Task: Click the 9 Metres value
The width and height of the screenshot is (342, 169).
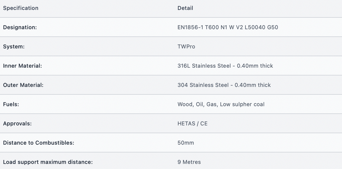Action: click(x=189, y=162)
